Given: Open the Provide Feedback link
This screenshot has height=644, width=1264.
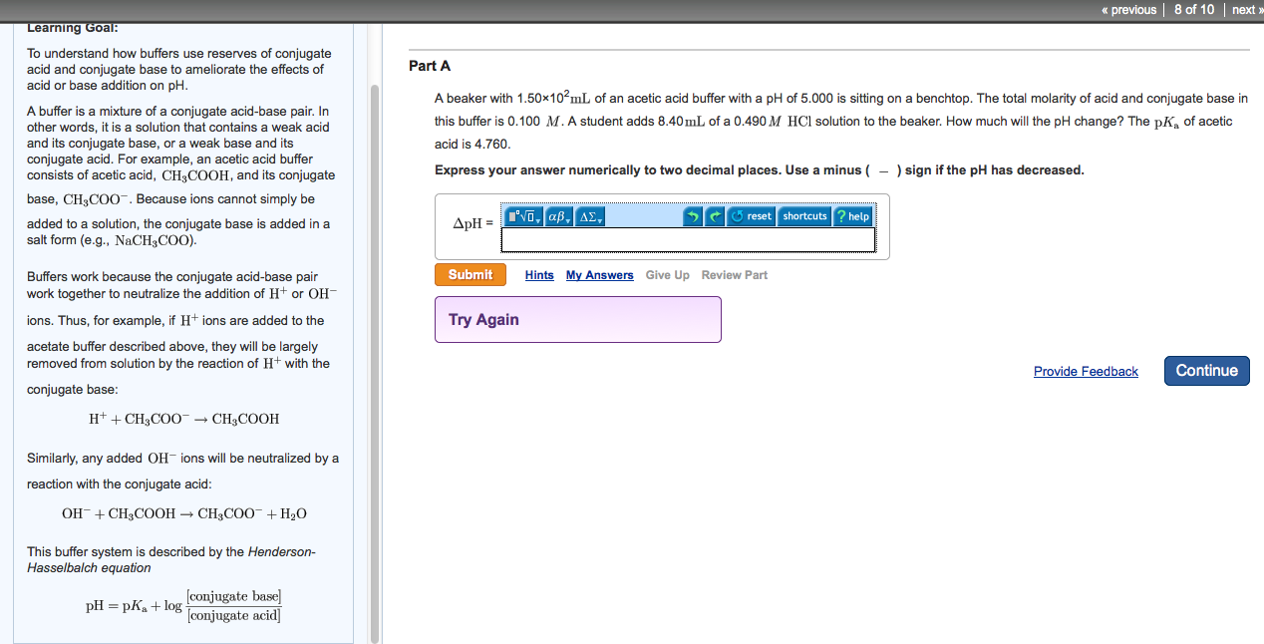Looking at the screenshot, I should (x=1086, y=372).
